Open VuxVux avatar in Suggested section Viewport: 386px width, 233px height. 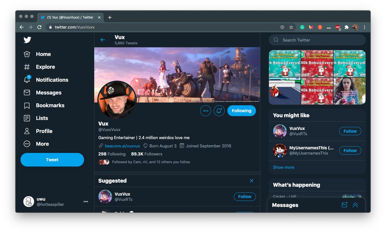[x=105, y=197]
